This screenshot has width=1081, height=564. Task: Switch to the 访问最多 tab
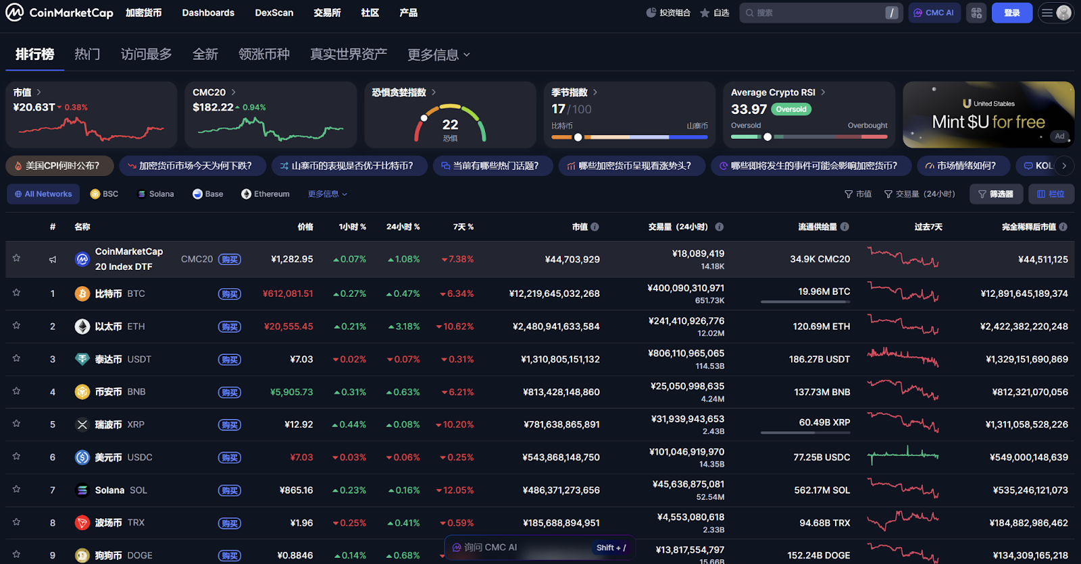click(147, 54)
